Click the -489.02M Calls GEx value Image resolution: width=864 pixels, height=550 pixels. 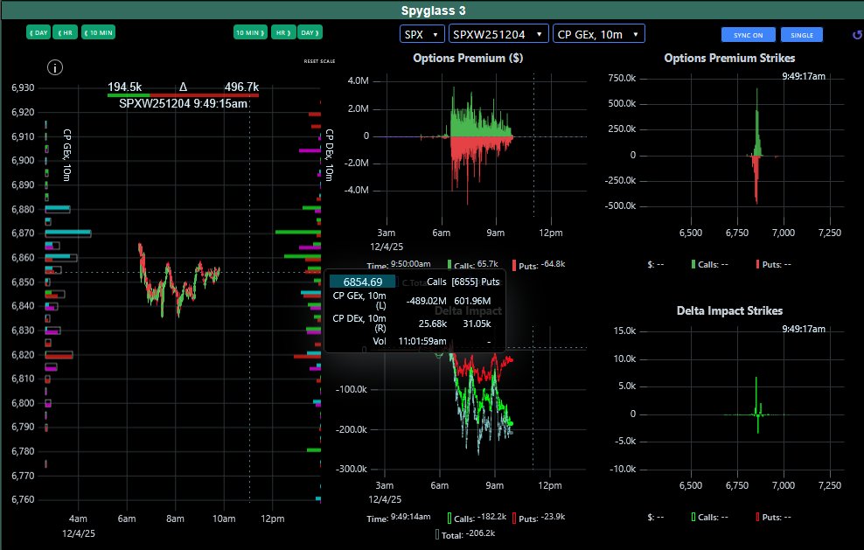(x=426, y=301)
